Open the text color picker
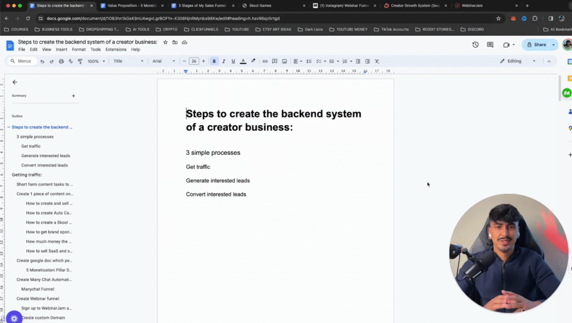 (x=242, y=61)
